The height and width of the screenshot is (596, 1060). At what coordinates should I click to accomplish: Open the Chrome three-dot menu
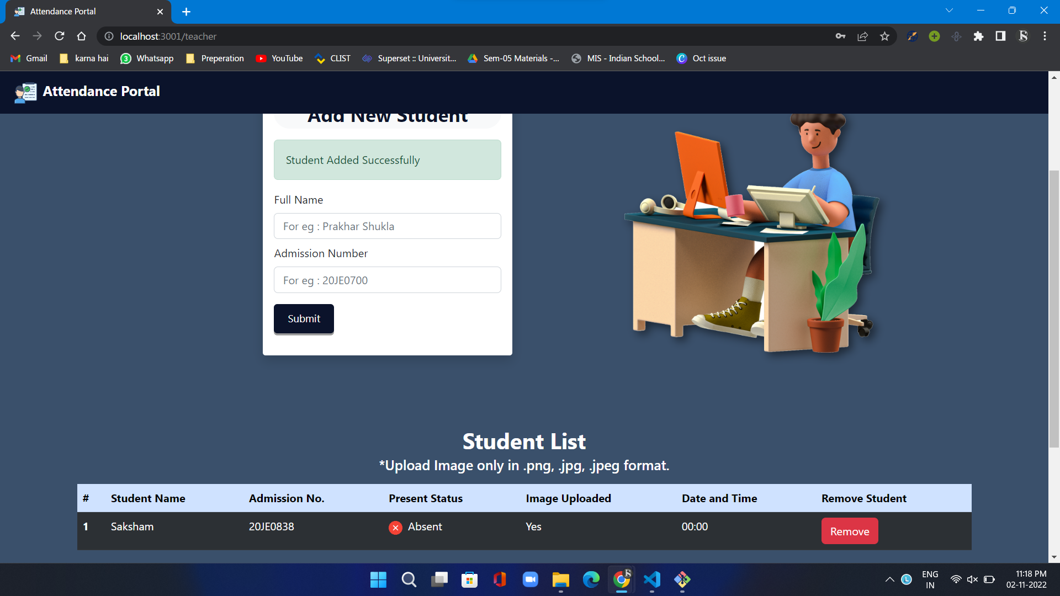point(1045,36)
